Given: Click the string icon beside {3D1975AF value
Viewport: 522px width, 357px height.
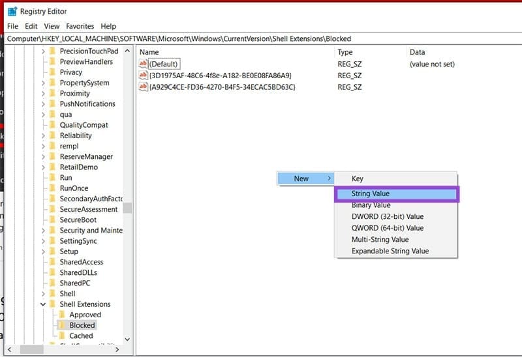Looking at the screenshot, I should pos(143,75).
